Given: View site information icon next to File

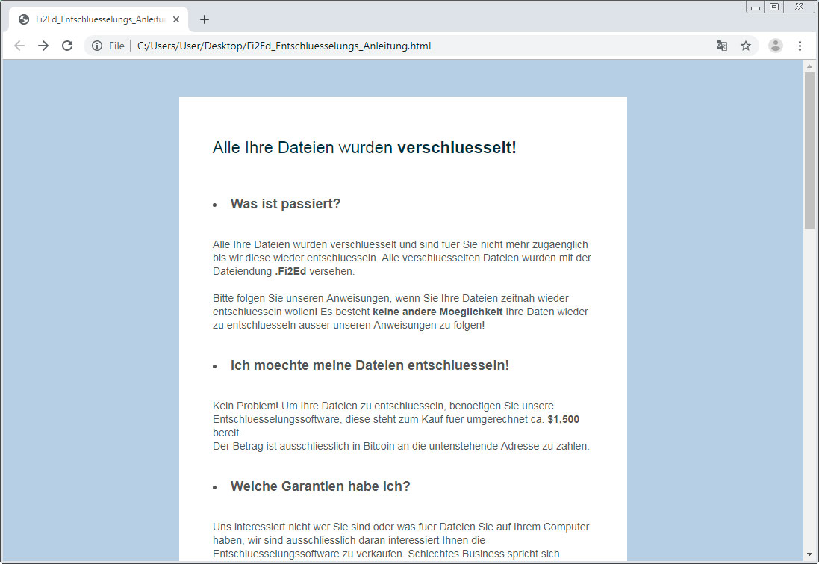Looking at the screenshot, I should tap(97, 46).
